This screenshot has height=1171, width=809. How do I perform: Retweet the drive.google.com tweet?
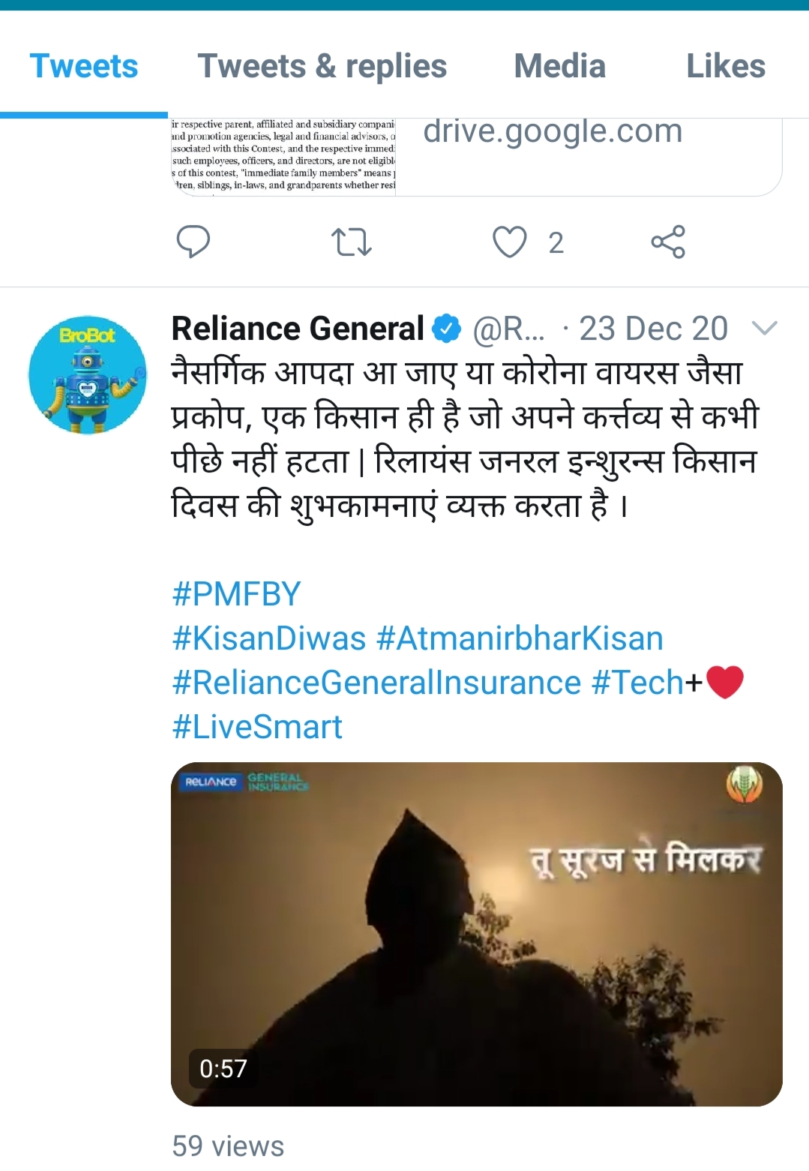tap(351, 242)
